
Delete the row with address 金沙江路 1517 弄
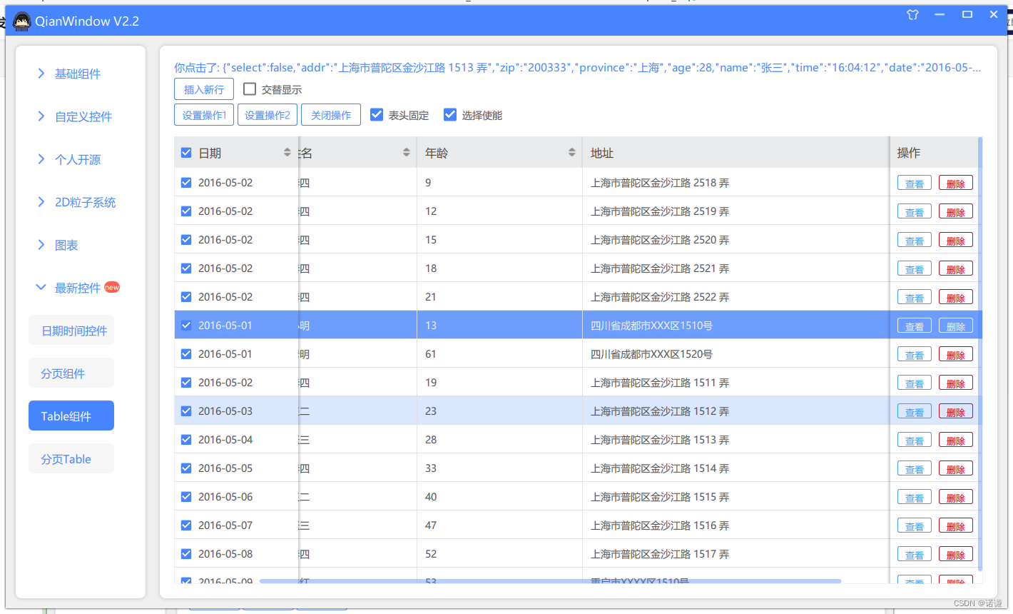(956, 555)
